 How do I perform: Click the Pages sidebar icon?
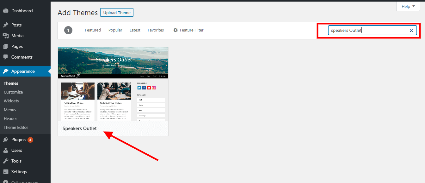(x=6, y=46)
